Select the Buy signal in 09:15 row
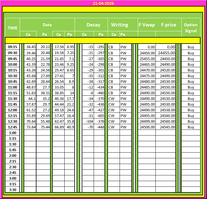Screen dimensions: 207x199 [191, 47]
